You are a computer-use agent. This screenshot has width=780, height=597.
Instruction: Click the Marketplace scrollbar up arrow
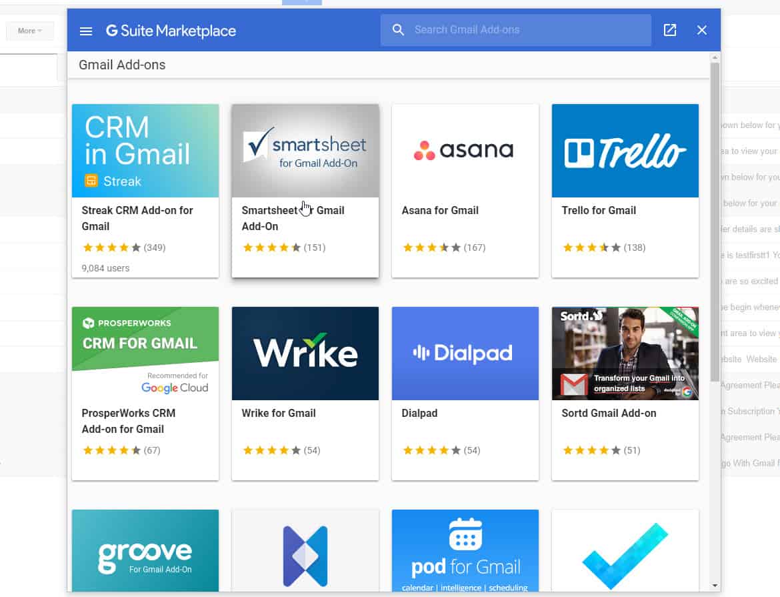coord(715,58)
